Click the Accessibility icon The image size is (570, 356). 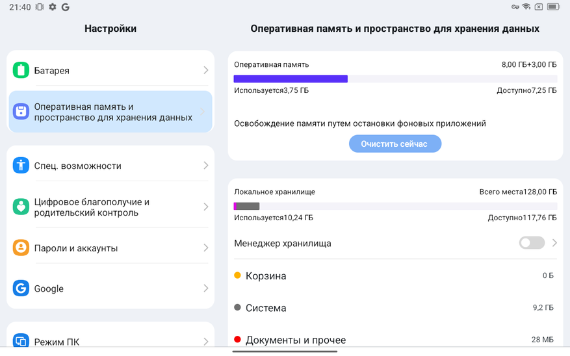(x=21, y=166)
